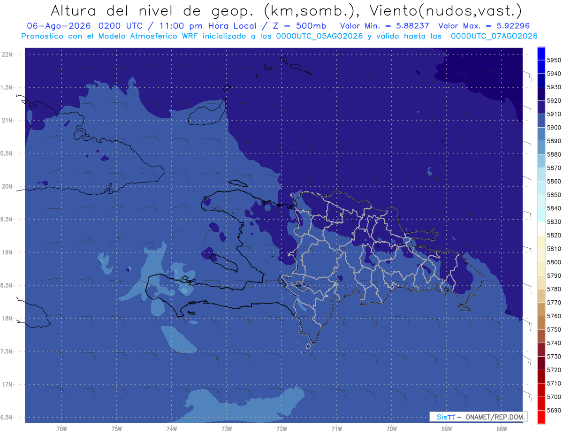The image size is (563, 435).
Task: Click the 71W longitude label
Action: pos(336,429)
